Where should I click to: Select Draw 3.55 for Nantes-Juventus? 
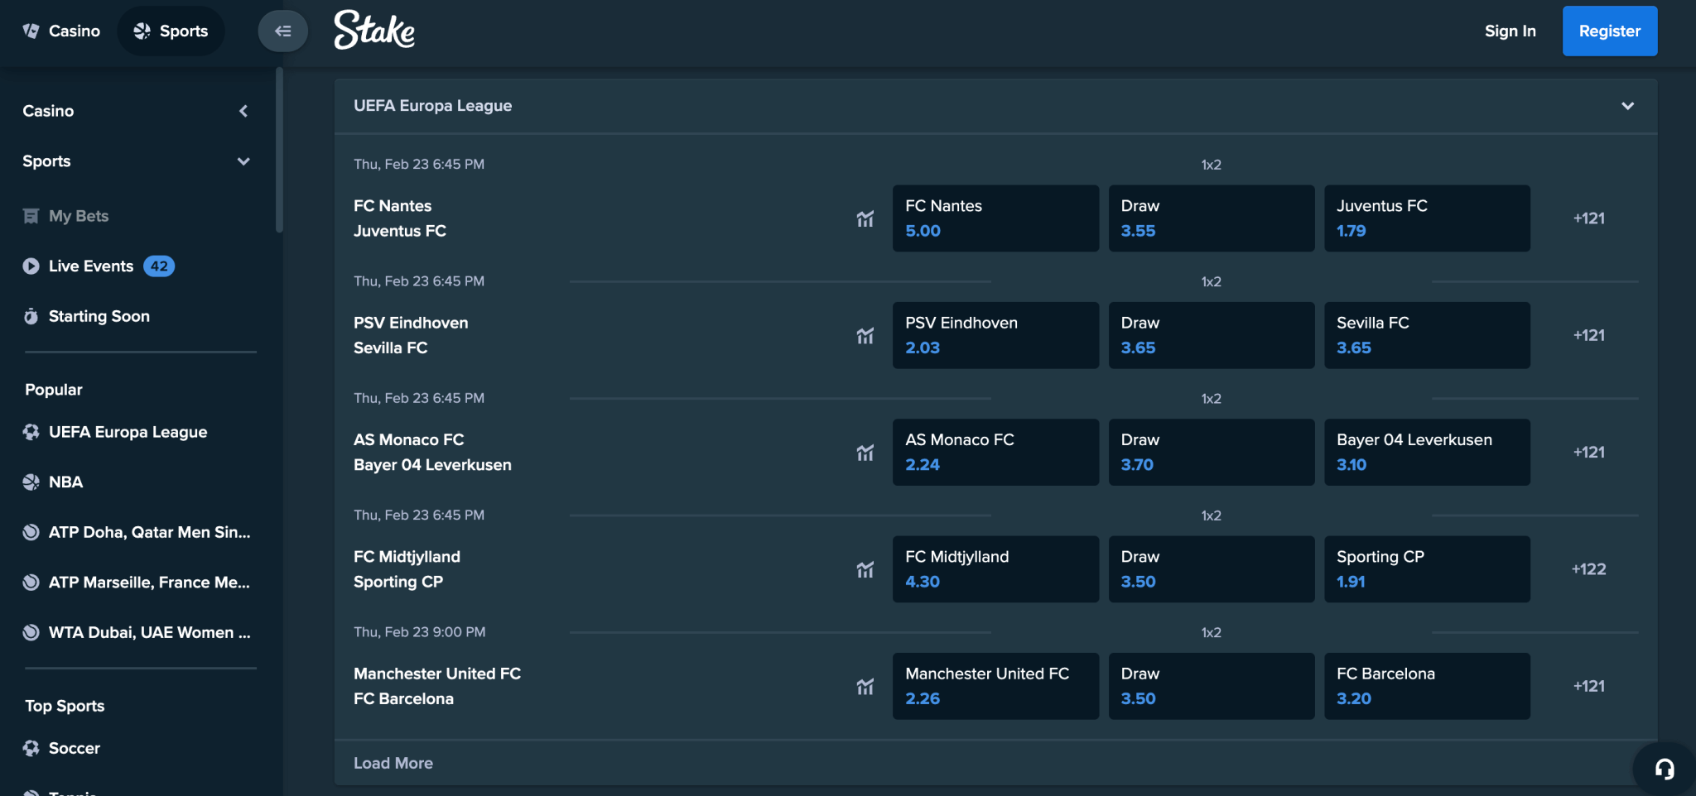(1212, 218)
